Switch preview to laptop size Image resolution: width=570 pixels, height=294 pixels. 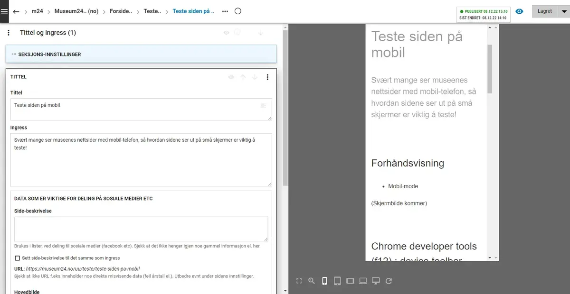[363, 281]
